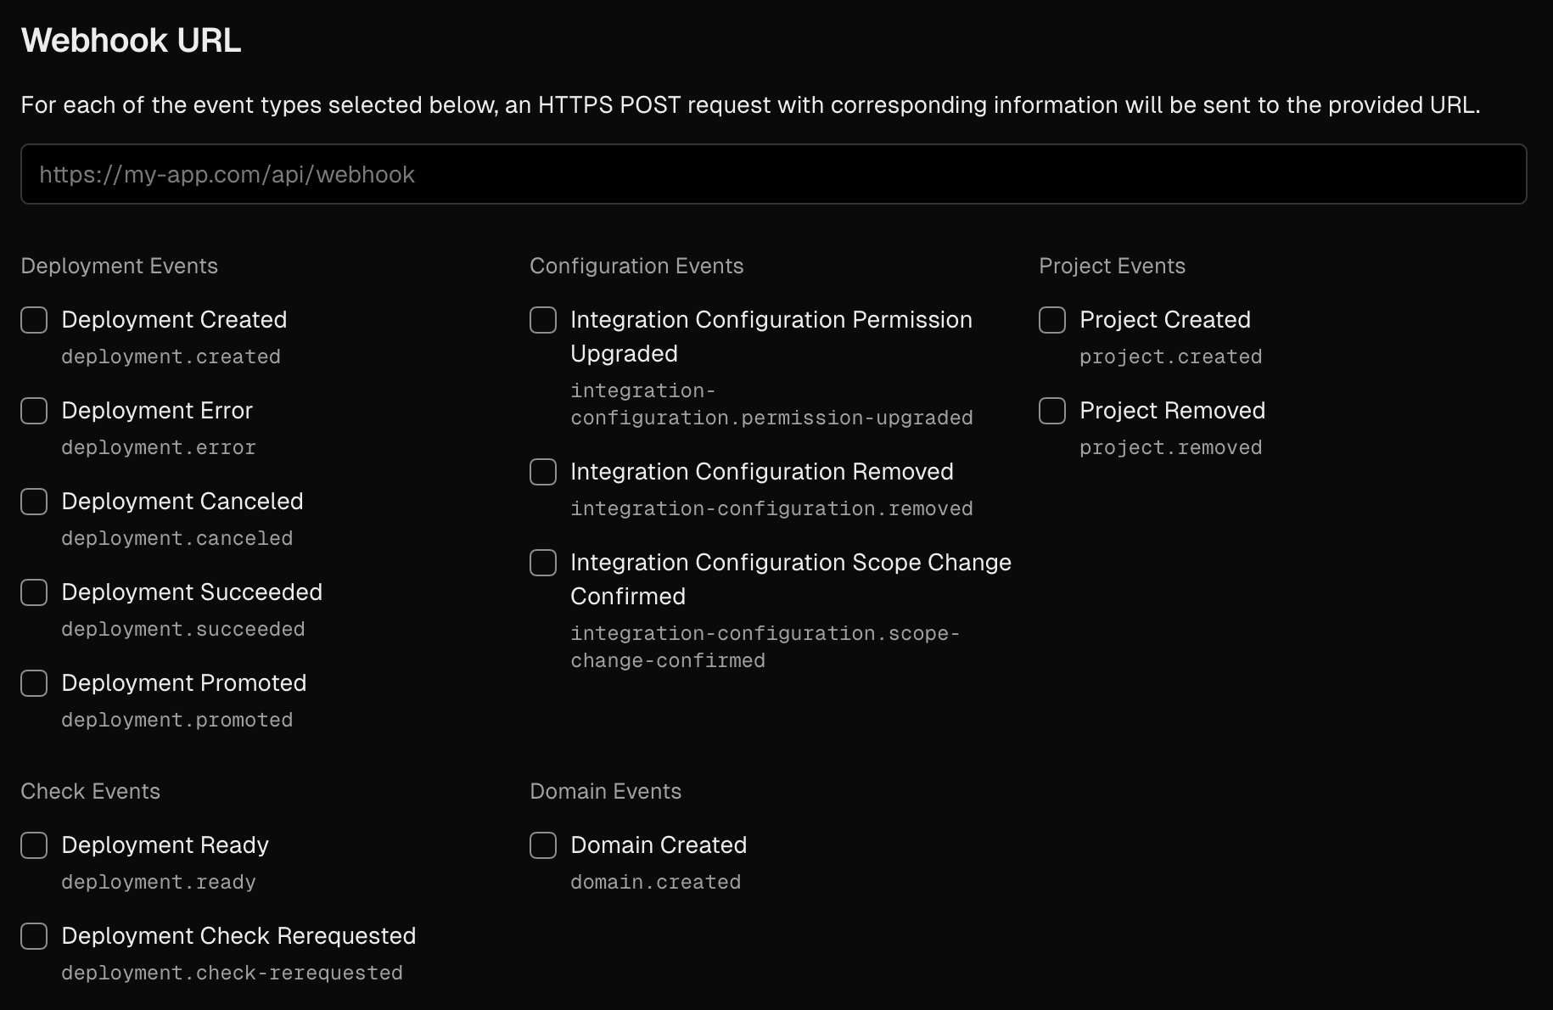Click the Check Events section heading
1553x1010 pixels.
point(90,791)
